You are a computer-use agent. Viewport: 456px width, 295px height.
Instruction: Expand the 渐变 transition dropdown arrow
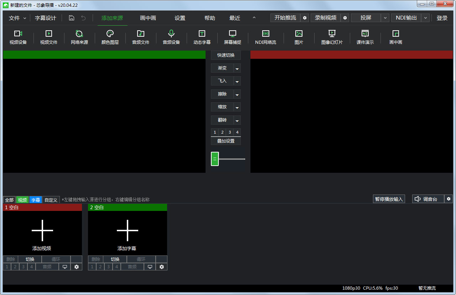pos(237,68)
